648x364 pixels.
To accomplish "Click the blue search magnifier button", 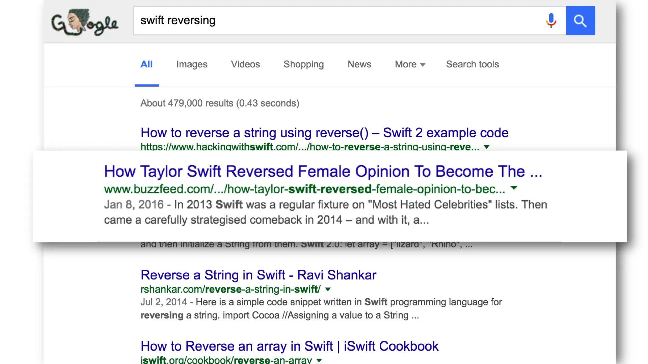I will point(580,21).
